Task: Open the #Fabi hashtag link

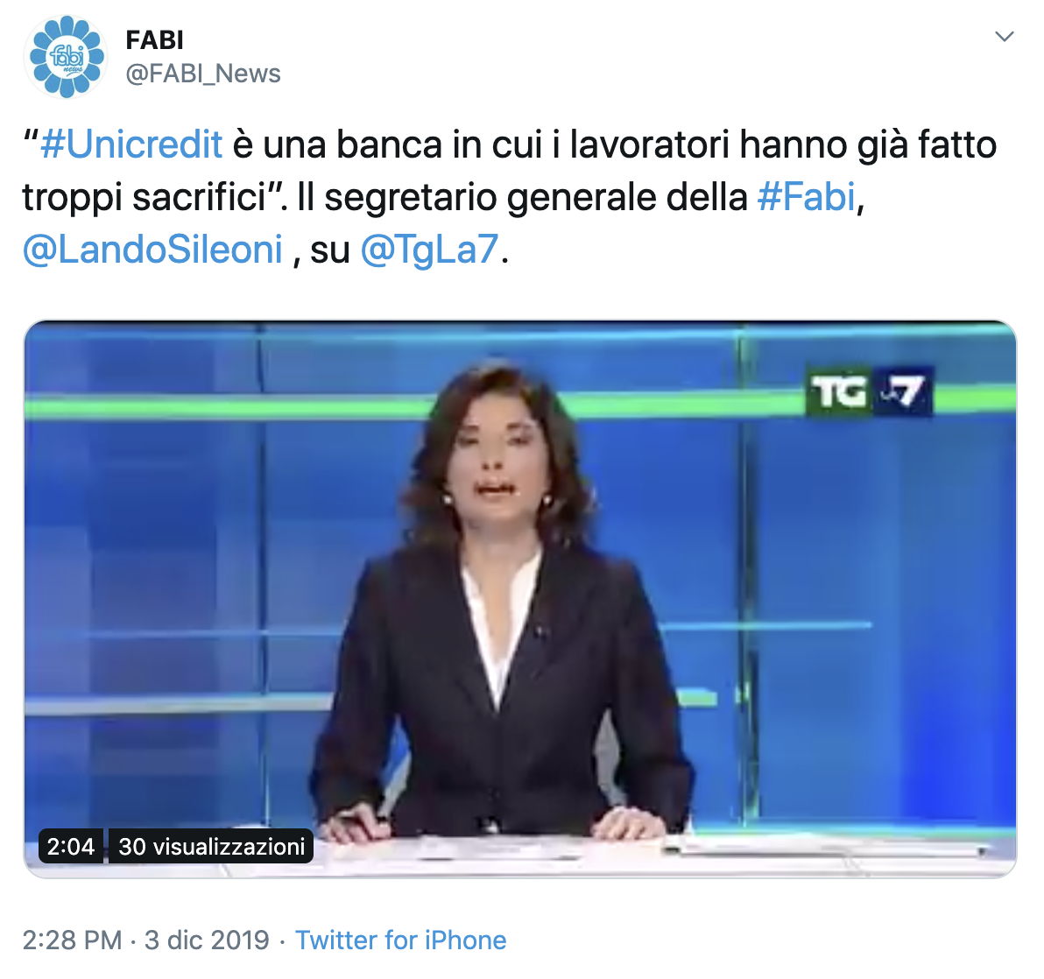Action: [807, 197]
